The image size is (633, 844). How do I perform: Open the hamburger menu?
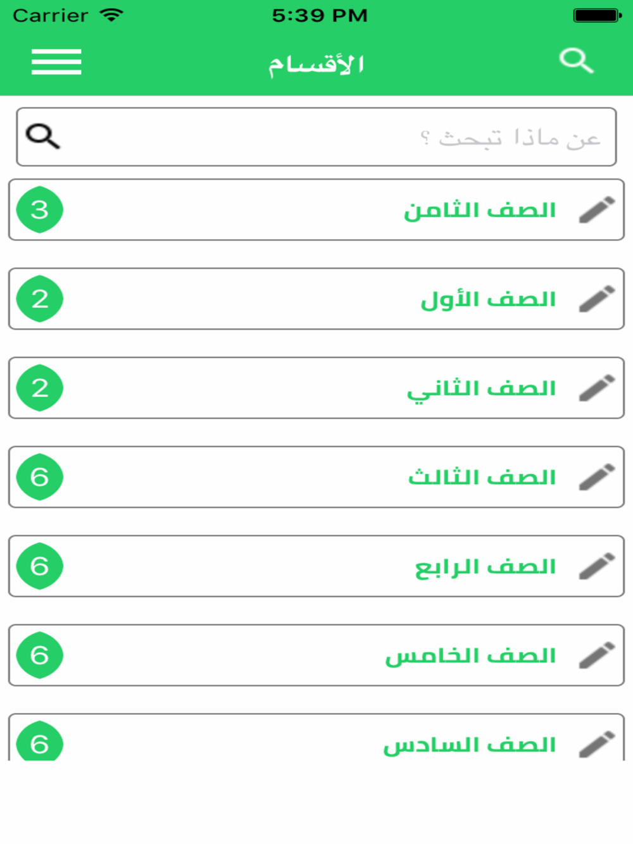(x=56, y=62)
